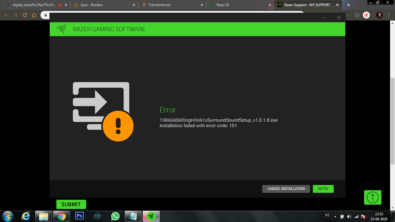Open Nox player from the taskbar

(x=97, y=216)
